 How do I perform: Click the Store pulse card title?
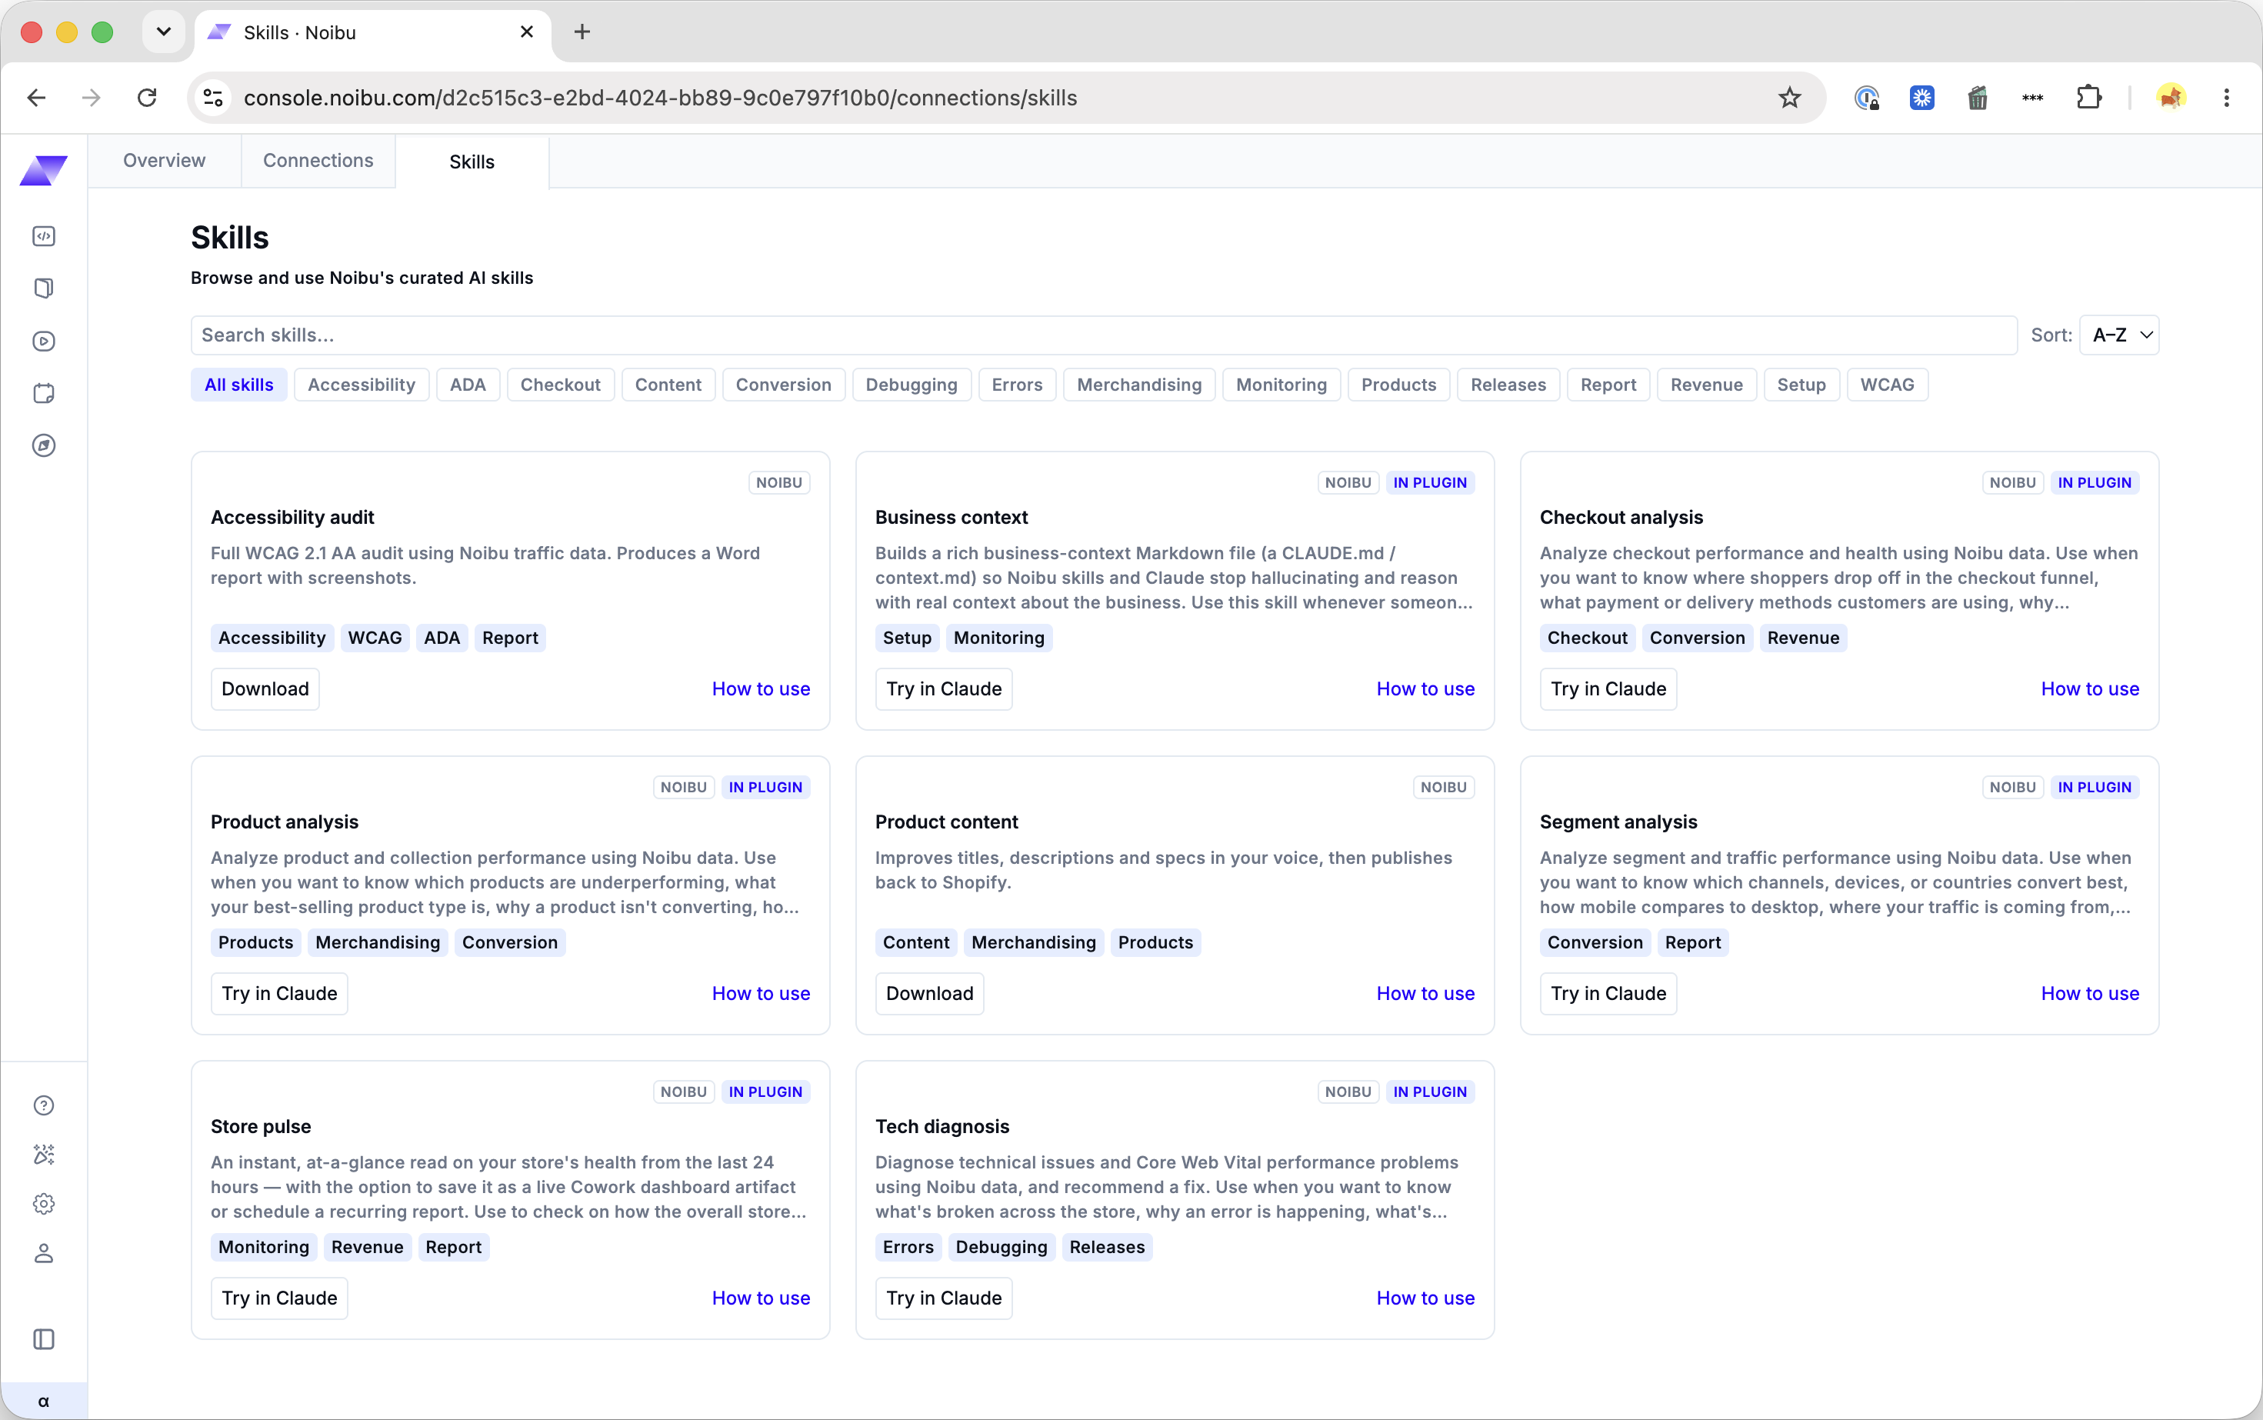pyautogui.click(x=261, y=1126)
